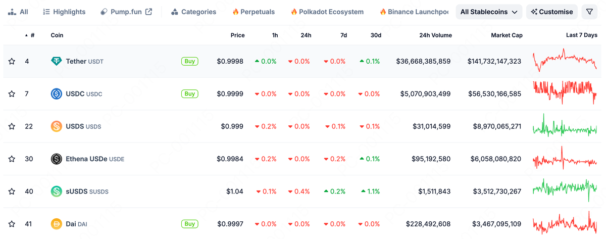Open USDS seven-day sparkline chart
The image size is (606, 239).
[x=565, y=126]
